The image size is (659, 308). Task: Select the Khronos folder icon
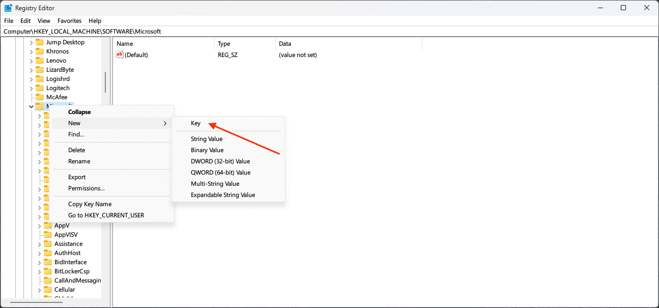tap(40, 51)
